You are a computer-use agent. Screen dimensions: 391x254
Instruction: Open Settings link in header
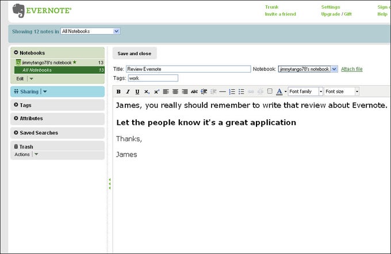(x=331, y=7)
